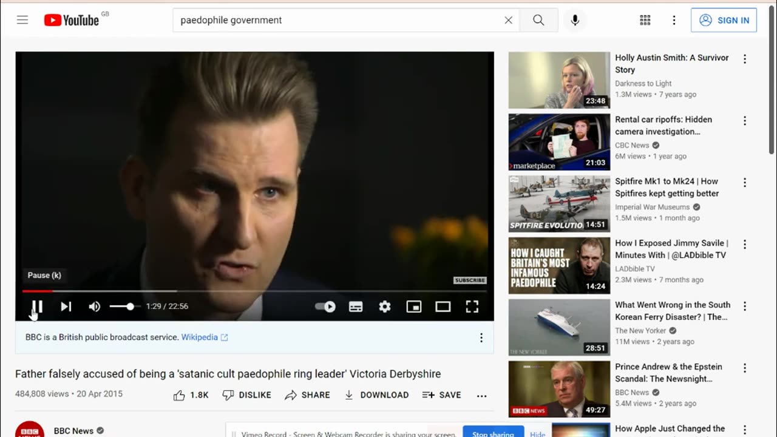The height and width of the screenshot is (437, 777).
Task: Switch to miniplayer
Action: click(414, 307)
